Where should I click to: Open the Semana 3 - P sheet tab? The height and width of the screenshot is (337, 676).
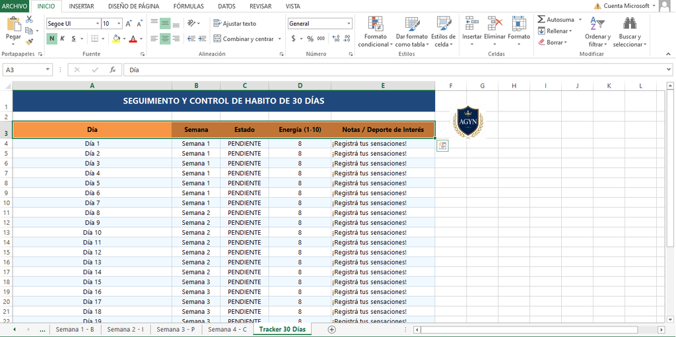click(176, 329)
